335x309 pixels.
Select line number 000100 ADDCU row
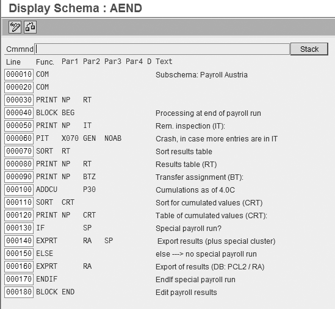pyautogui.click(x=19, y=190)
